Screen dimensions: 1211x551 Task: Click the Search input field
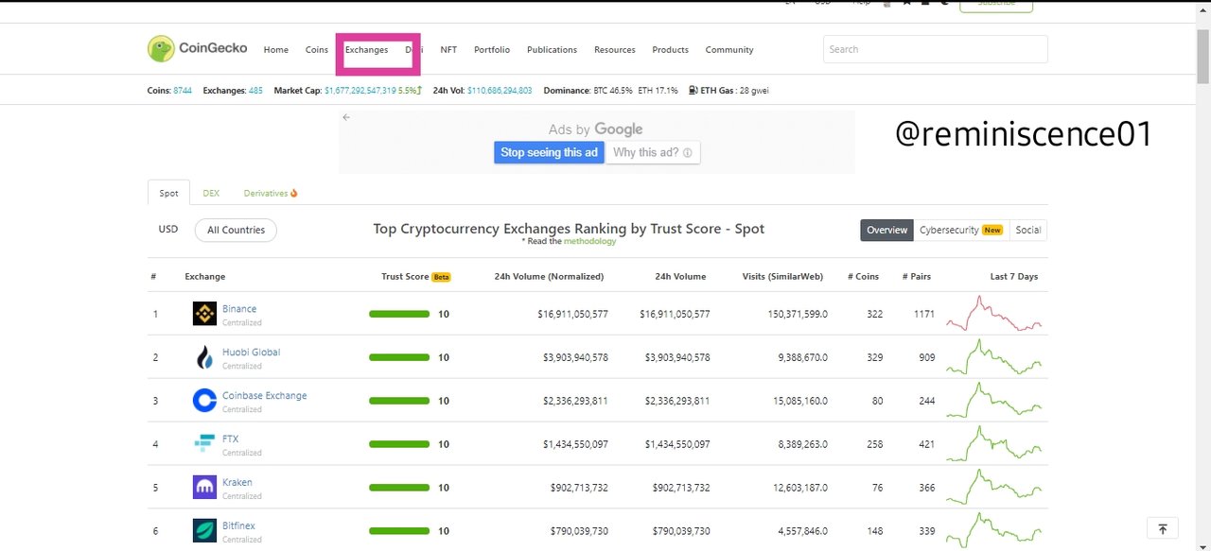pos(936,49)
